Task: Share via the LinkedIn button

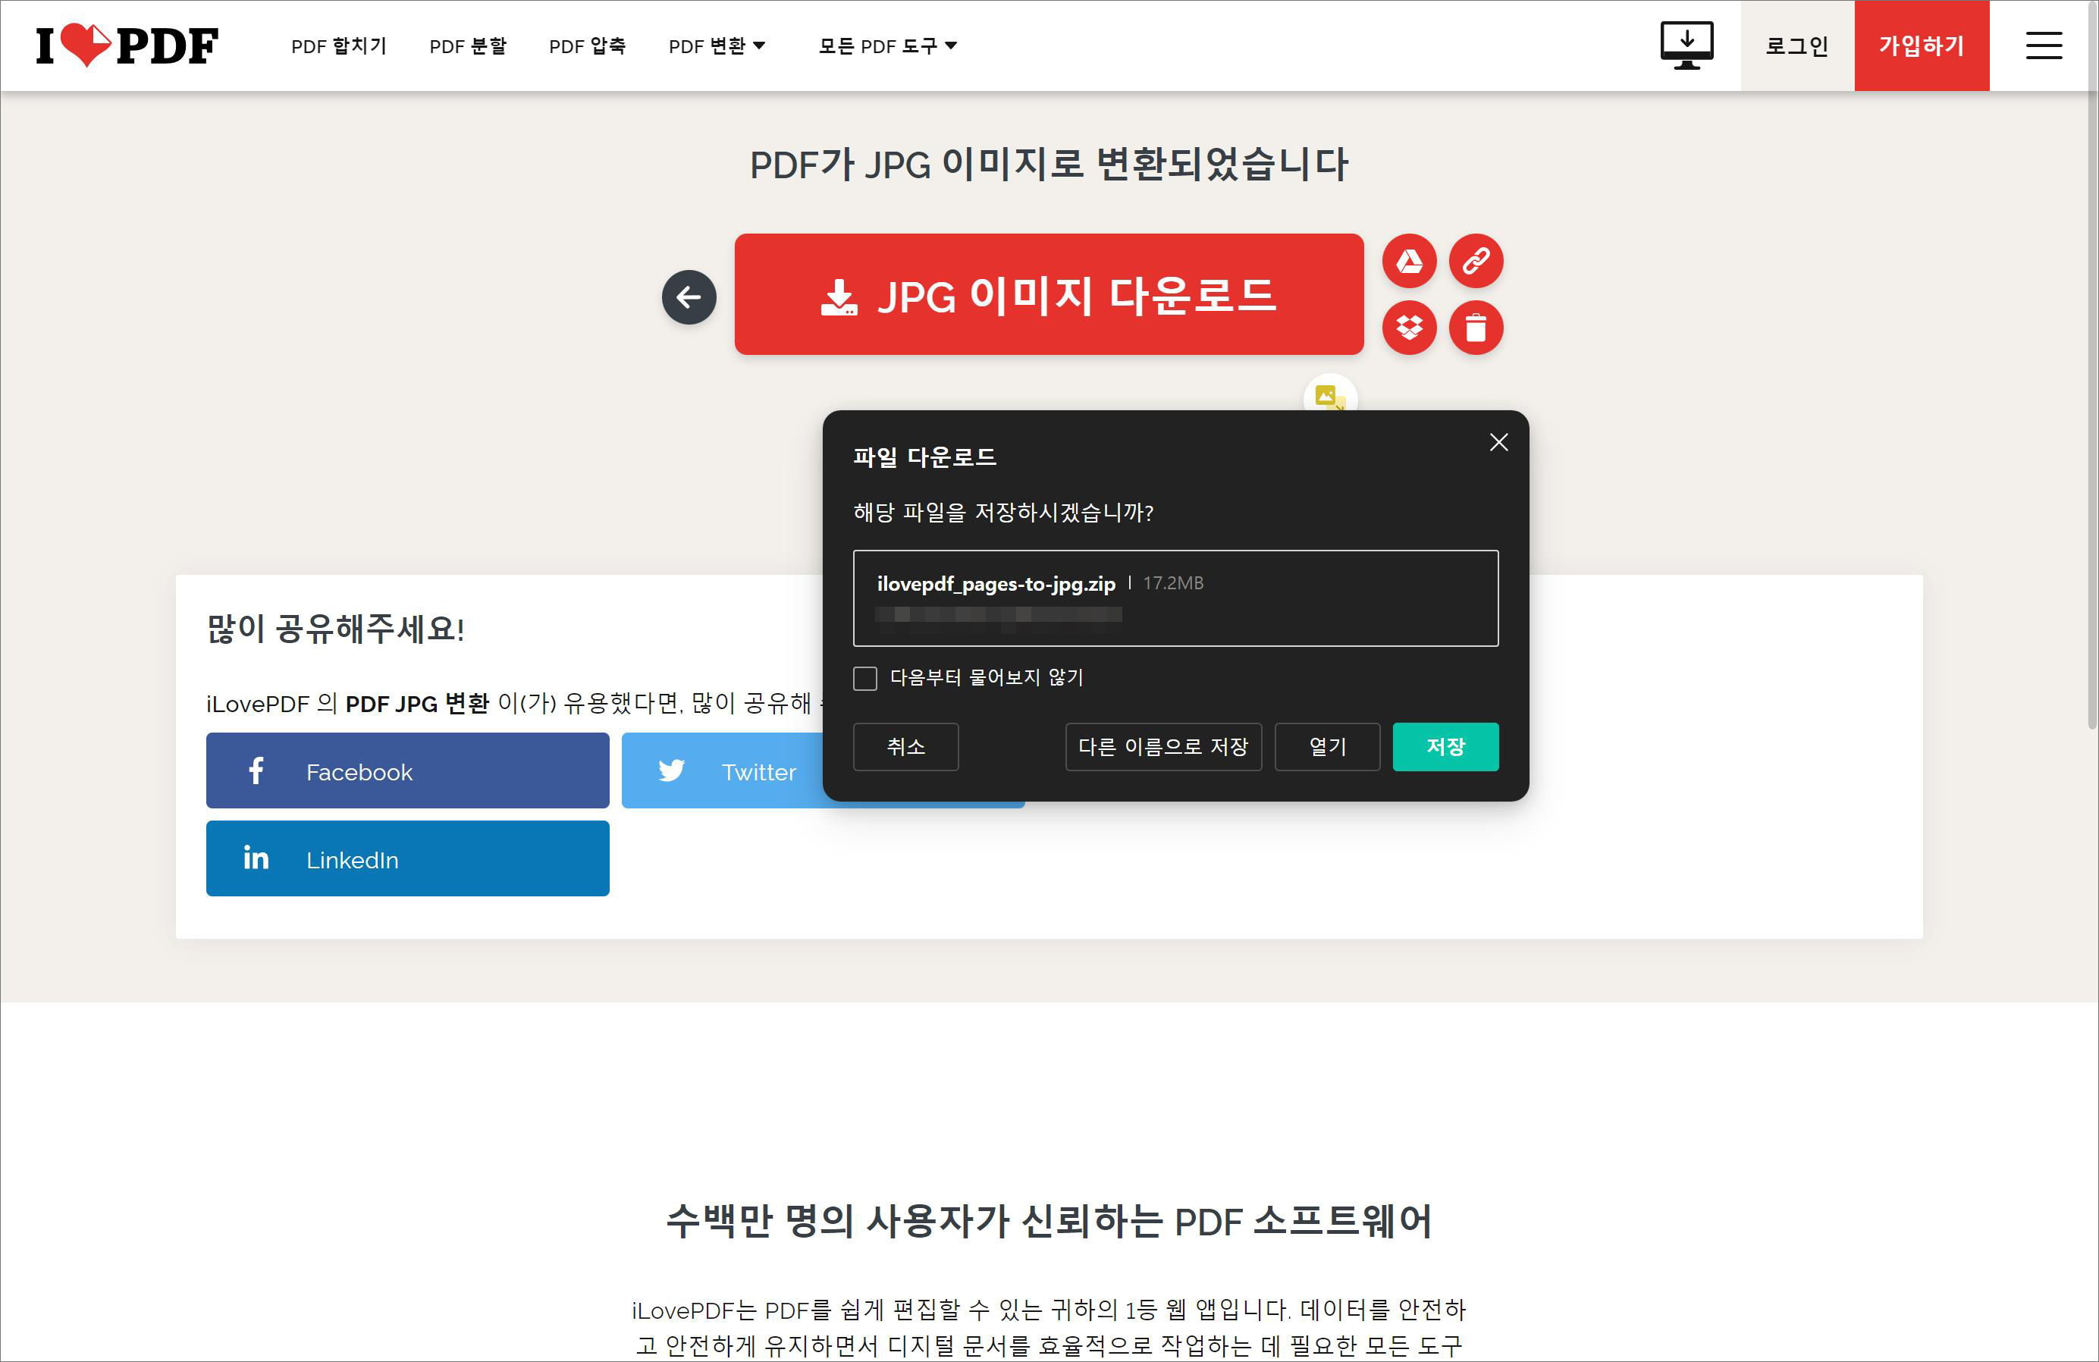Action: [407, 859]
